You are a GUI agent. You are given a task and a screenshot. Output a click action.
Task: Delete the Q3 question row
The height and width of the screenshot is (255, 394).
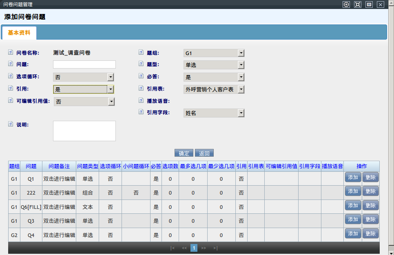tap(370, 219)
